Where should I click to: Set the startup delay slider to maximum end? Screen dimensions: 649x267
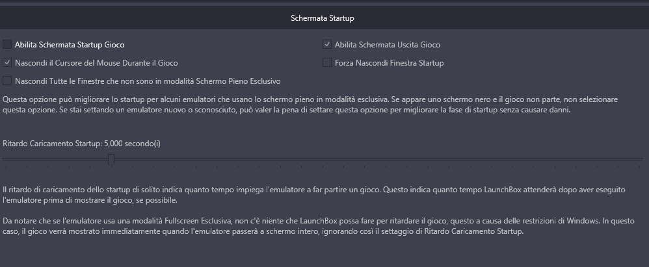pyautogui.click(x=641, y=159)
